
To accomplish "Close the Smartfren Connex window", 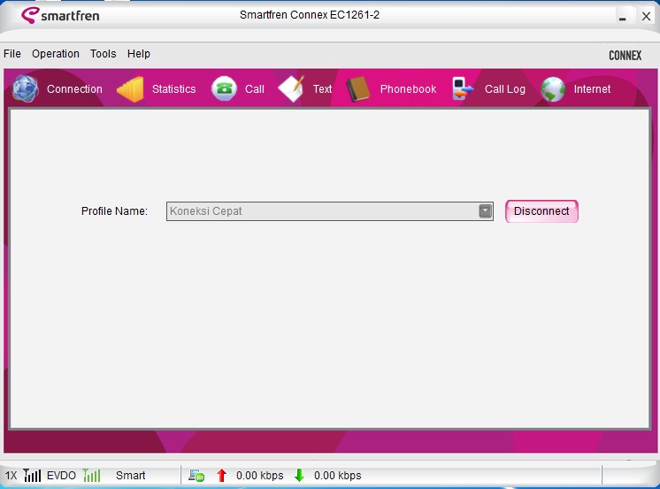I will [646, 17].
